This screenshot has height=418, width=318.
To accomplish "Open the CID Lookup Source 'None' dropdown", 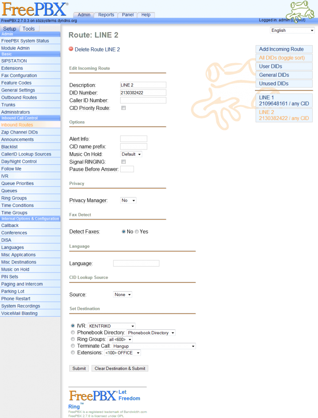I will pos(122,295).
